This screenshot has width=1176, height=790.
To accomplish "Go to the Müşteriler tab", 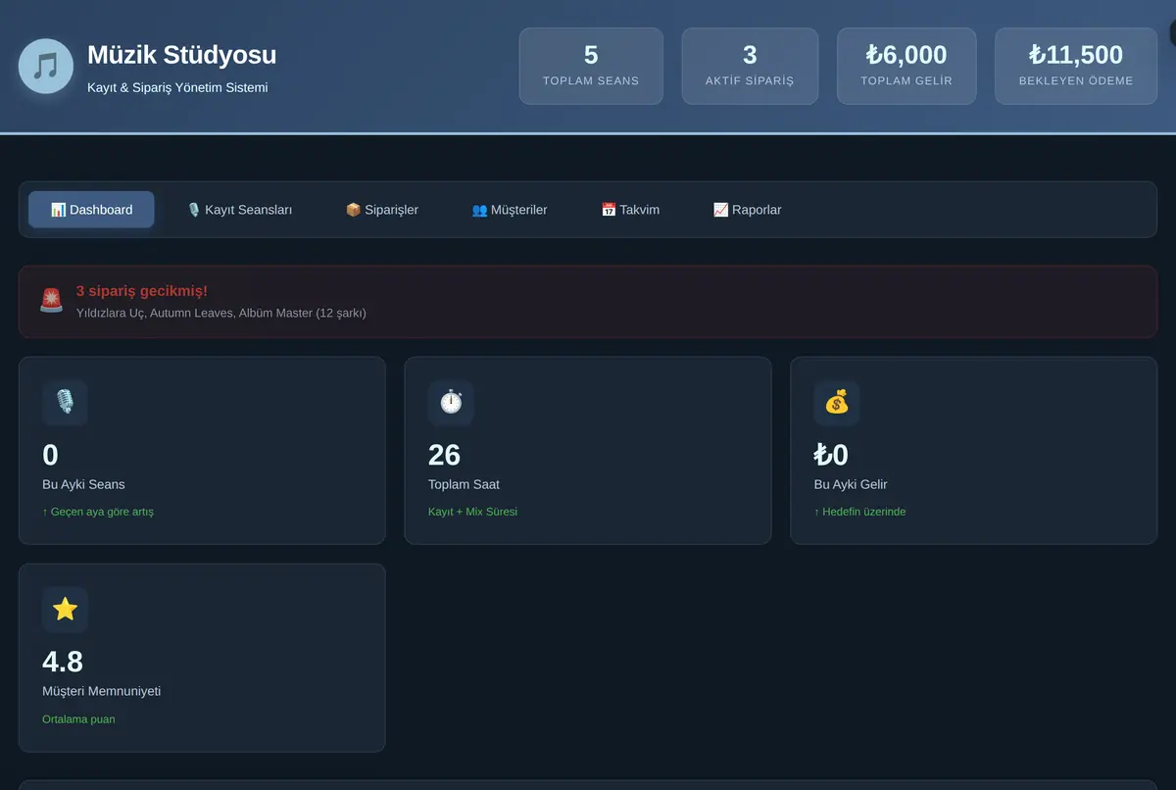I will (x=510, y=210).
